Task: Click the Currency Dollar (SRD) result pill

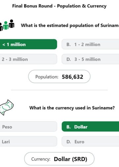Action: pyautogui.click(x=59, y=159)
